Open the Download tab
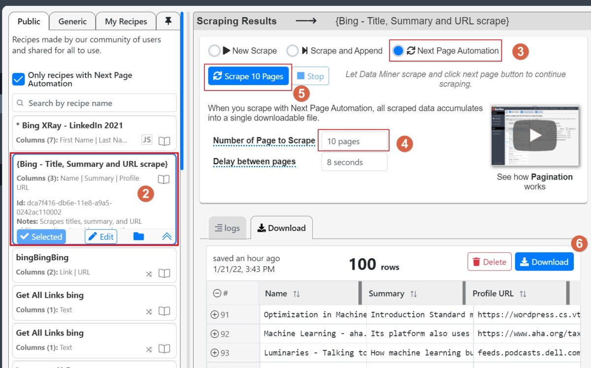Viewport: 591px width, 368px height. coord(282,228)
